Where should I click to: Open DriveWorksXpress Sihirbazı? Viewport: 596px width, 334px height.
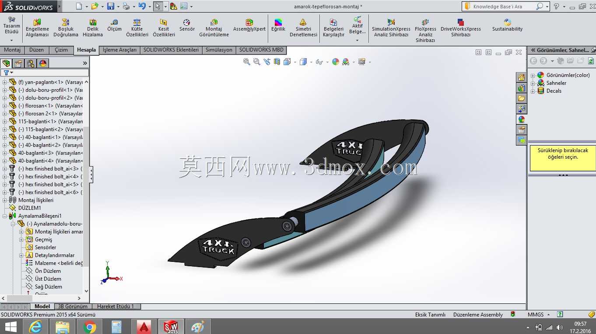(x=461, y=28)
